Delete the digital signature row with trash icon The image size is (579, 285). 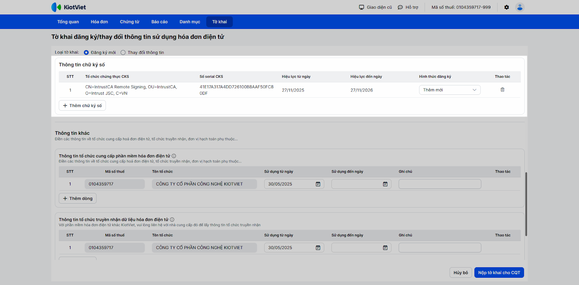502,90
